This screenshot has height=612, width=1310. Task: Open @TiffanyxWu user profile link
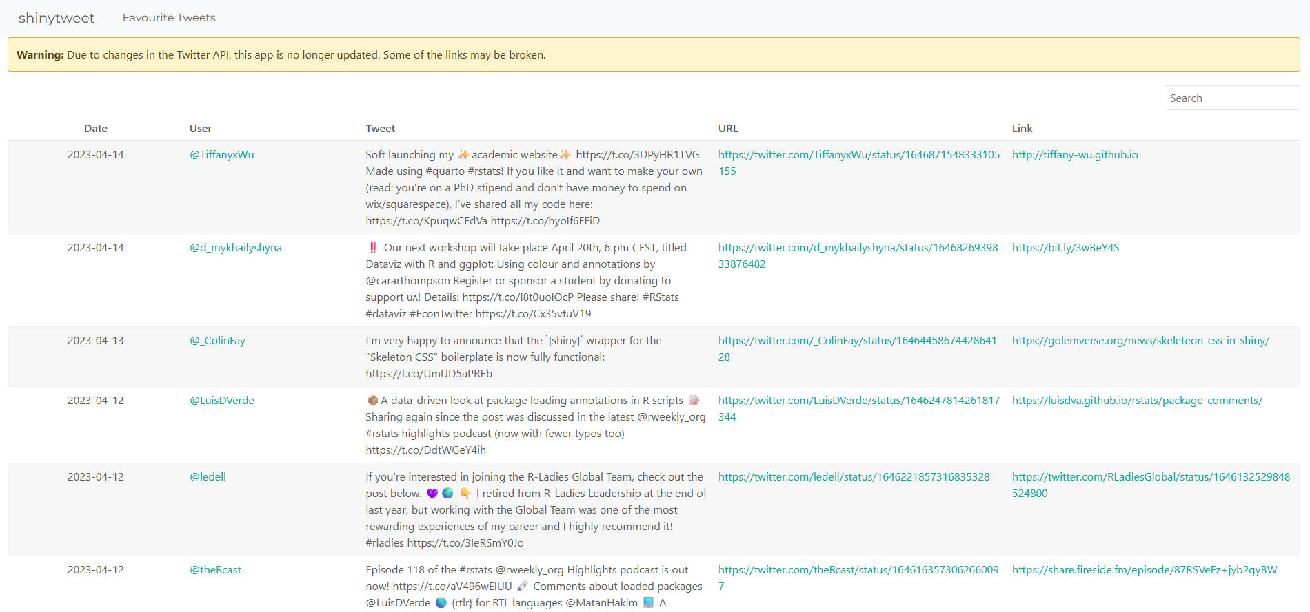coord(222,155)
